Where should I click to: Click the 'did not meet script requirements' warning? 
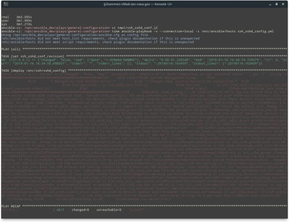pos(98,42)
